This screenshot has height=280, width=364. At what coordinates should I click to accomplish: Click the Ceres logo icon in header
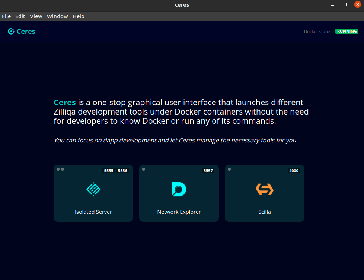click(x=11, y=31)
